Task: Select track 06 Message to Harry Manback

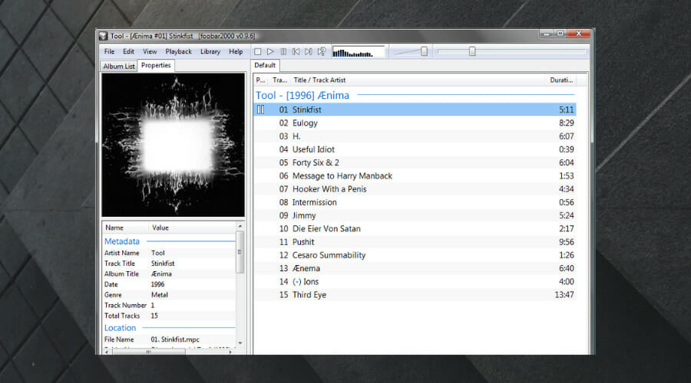Action: [415, 176]
